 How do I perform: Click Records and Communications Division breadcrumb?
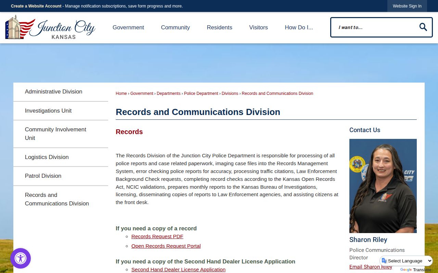pyautogui.click(x=278, y=94)
